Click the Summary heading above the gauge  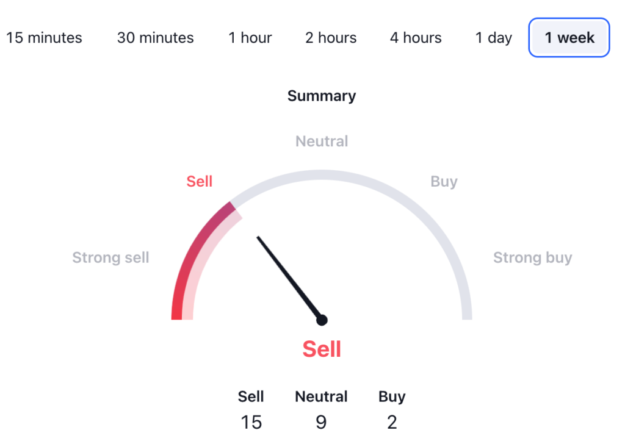[x=322, y=96]
